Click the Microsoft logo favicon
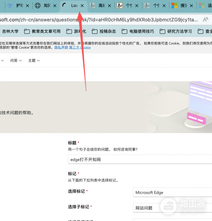The image size is (212, 221). tap(174, 6)
